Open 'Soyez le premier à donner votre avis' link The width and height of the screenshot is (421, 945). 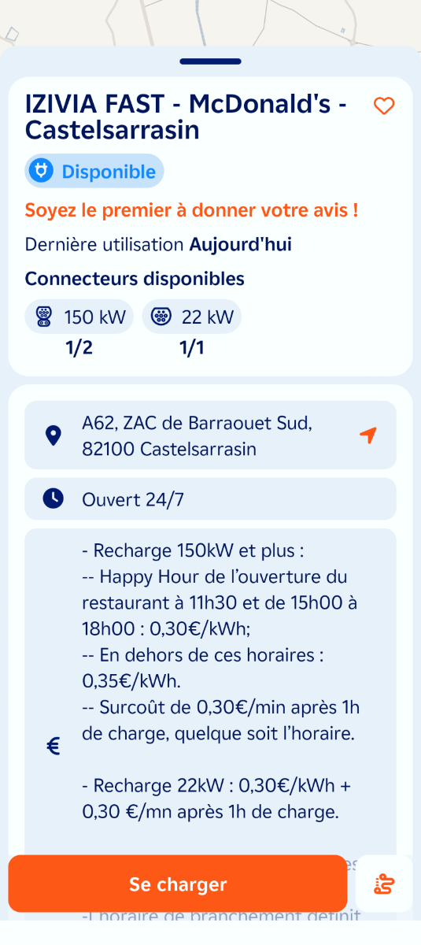pos(191,210)
